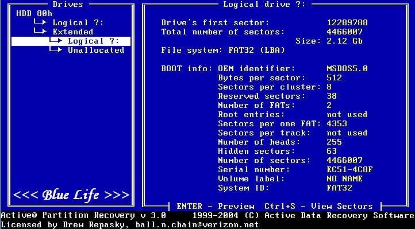
Task: Click the Logical drive ?: panel title
Action: (264, 4)
